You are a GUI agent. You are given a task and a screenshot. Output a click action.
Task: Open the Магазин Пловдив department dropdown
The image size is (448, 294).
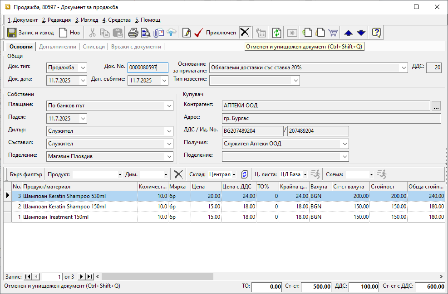(x=169, y=156)
